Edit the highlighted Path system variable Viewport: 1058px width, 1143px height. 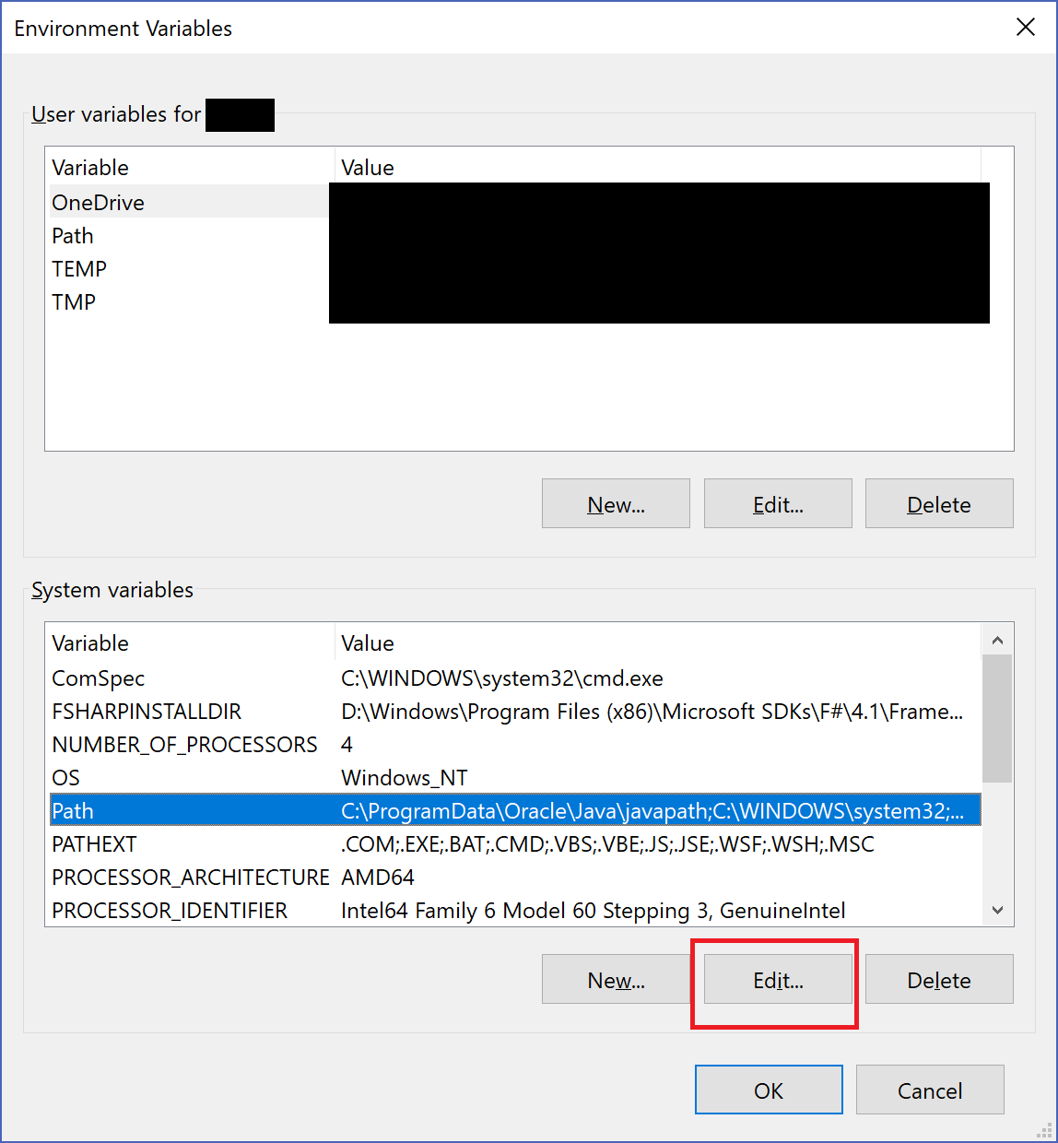777,979
